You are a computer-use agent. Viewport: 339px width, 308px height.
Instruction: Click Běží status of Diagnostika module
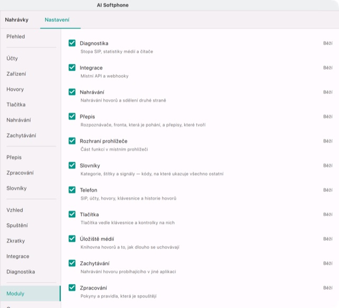point(328,43)
